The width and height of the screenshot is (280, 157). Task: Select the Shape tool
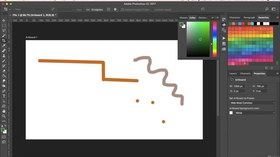pos(4,106)
